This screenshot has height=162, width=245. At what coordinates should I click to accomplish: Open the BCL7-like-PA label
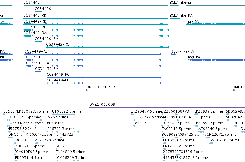(x=183, y=51)
